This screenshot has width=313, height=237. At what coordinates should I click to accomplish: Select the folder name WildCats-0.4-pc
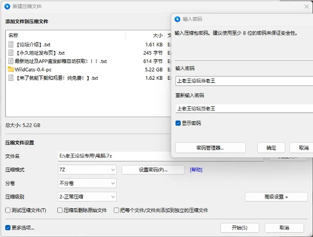tap(33, 69)
